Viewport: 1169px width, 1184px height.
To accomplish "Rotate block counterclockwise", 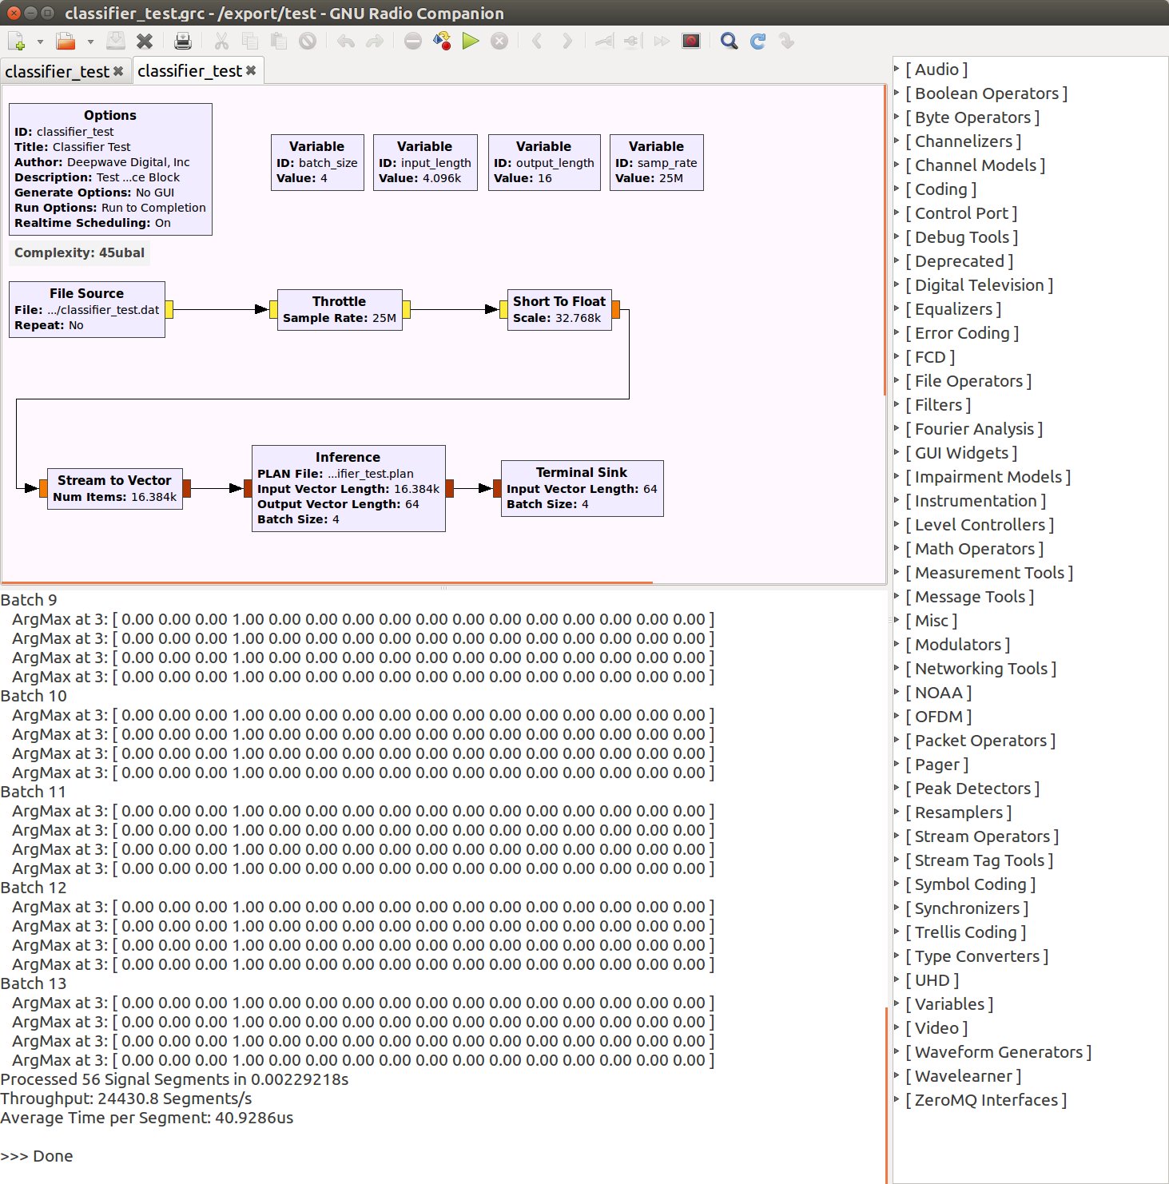I will (537, 42).
